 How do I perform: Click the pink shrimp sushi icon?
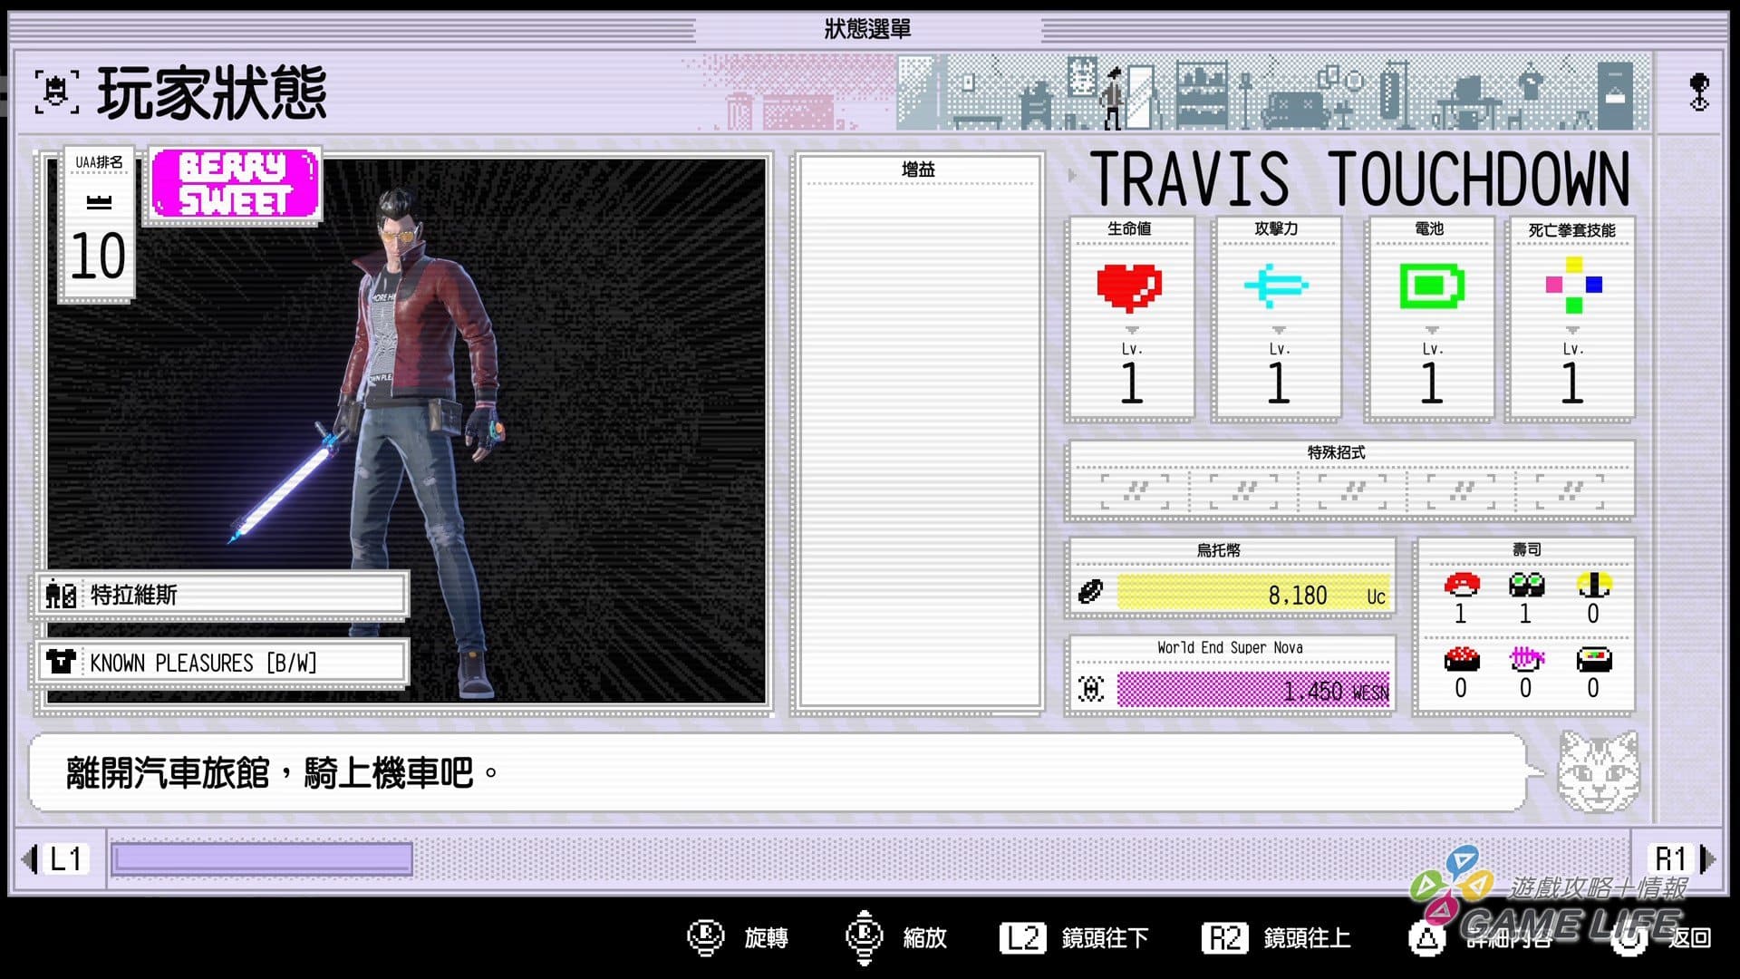[x=1526, y=659]
